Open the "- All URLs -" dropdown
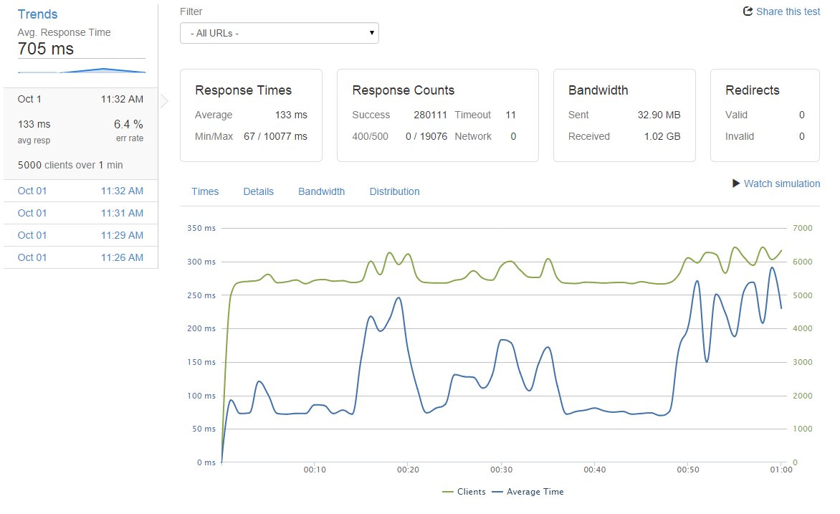 point(279,33)
